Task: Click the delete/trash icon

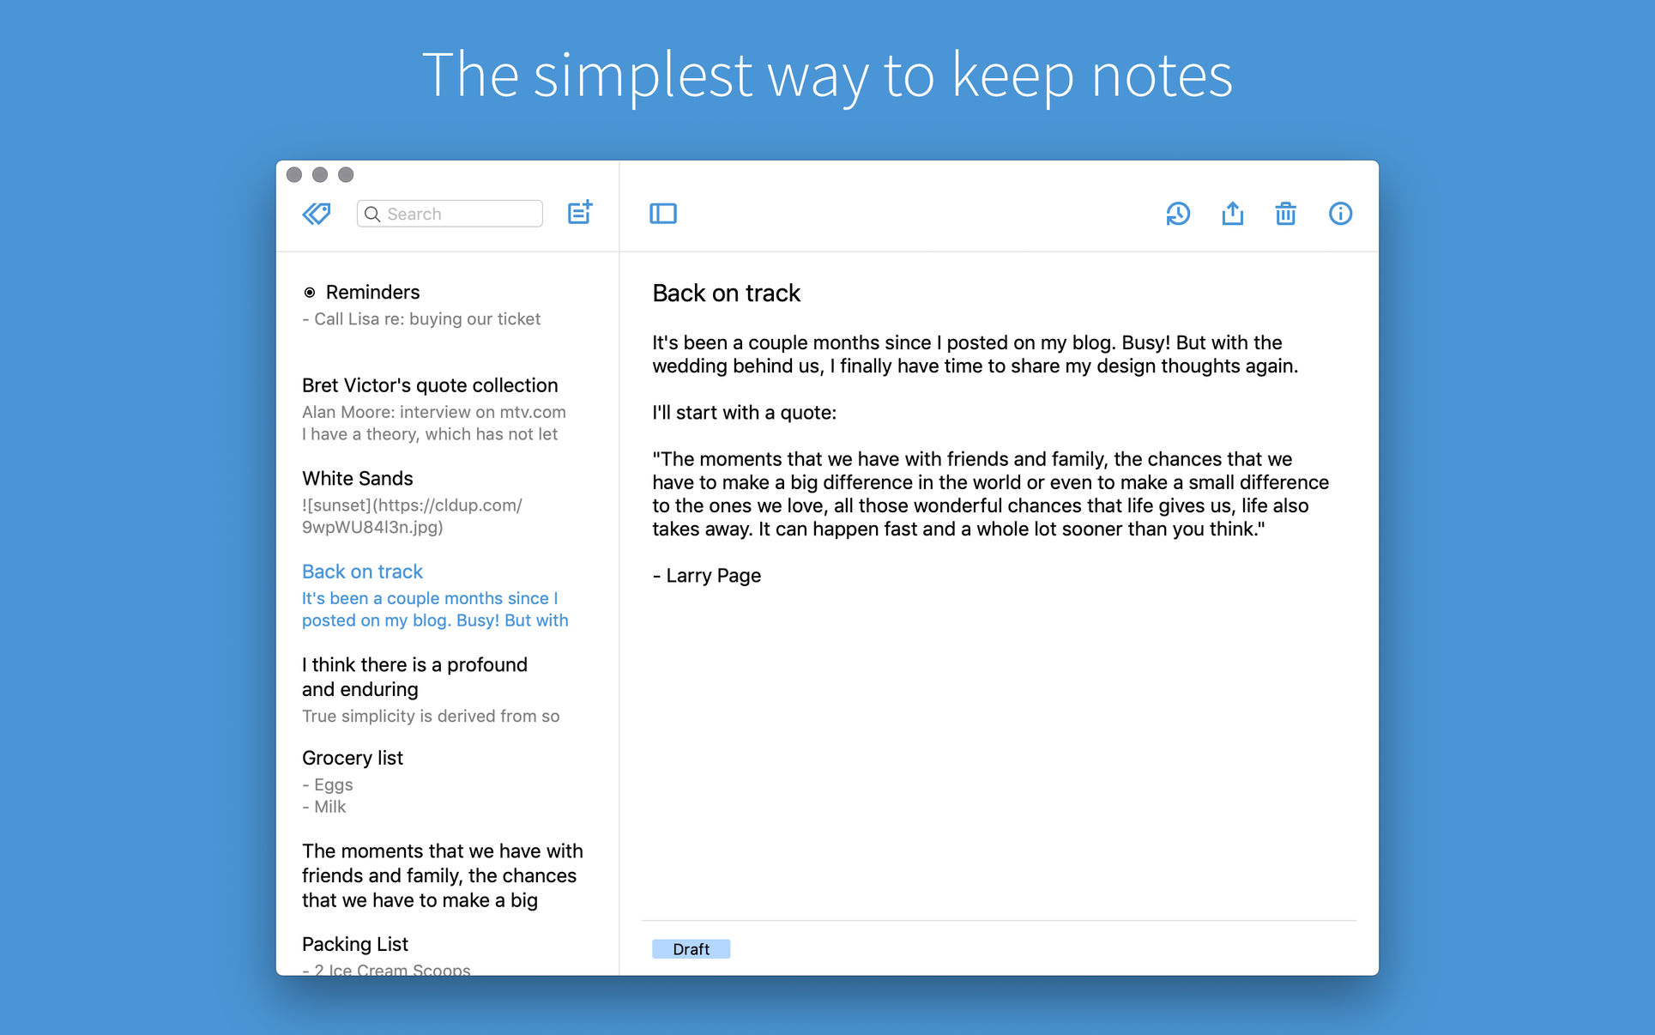Action: [1285, 215]
